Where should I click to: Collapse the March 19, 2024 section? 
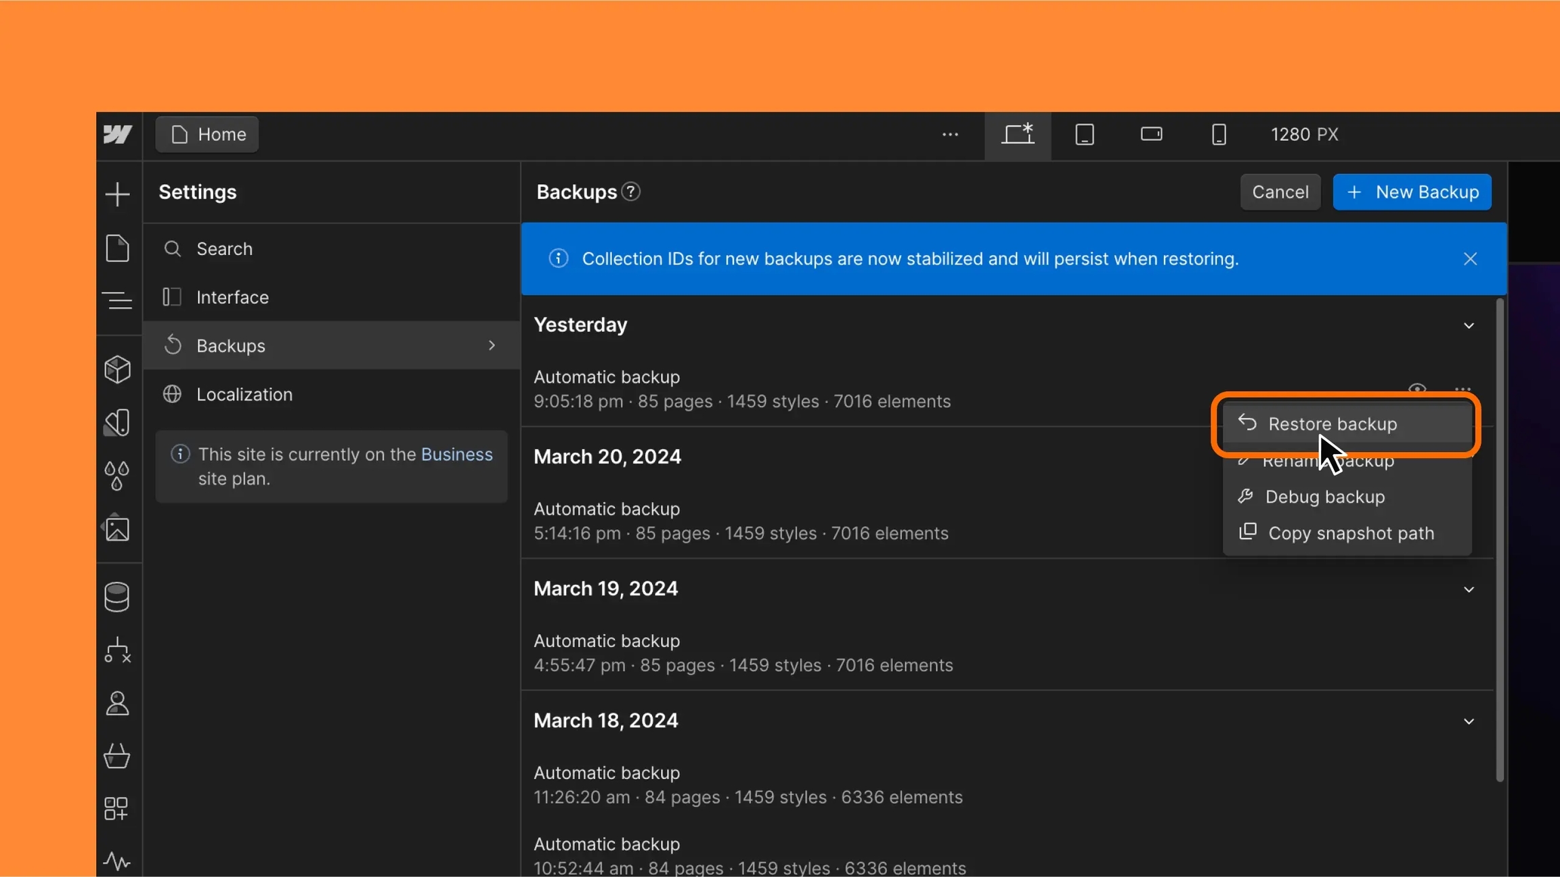coord(1469,589)
